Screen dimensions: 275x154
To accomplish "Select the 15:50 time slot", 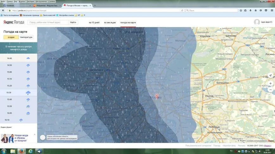I will point(18,106).
